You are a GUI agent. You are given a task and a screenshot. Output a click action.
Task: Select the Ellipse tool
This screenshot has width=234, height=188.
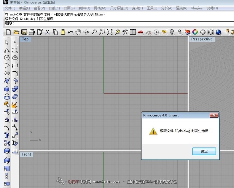(15, 58)
